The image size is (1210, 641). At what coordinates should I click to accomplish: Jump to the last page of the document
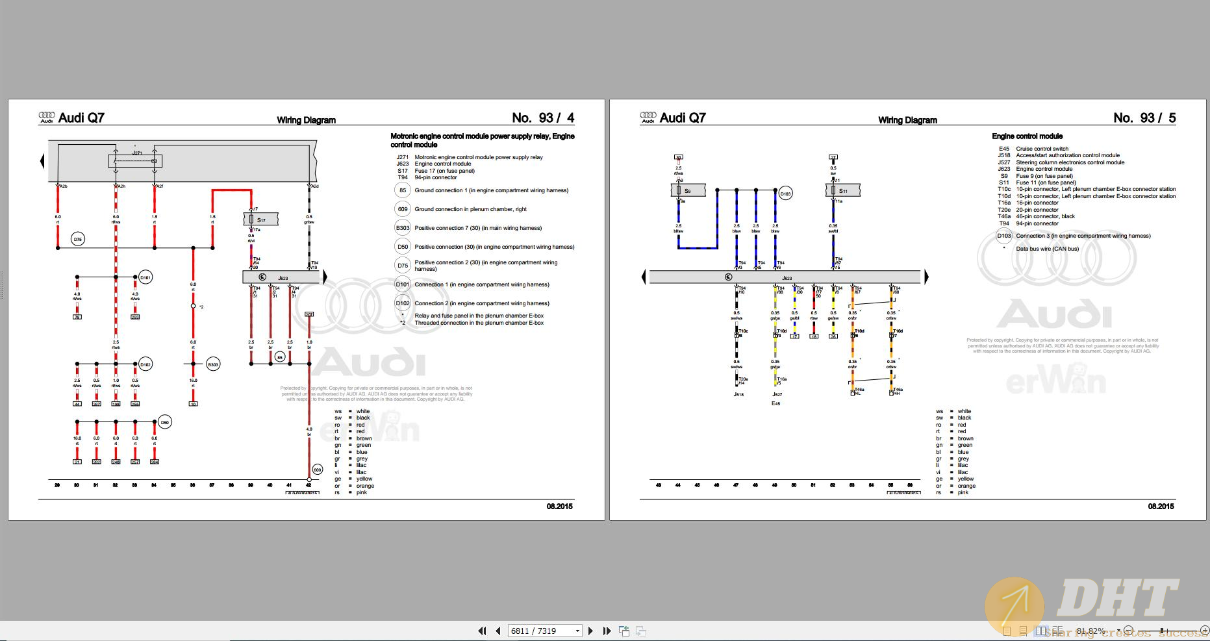click(607, 631)
